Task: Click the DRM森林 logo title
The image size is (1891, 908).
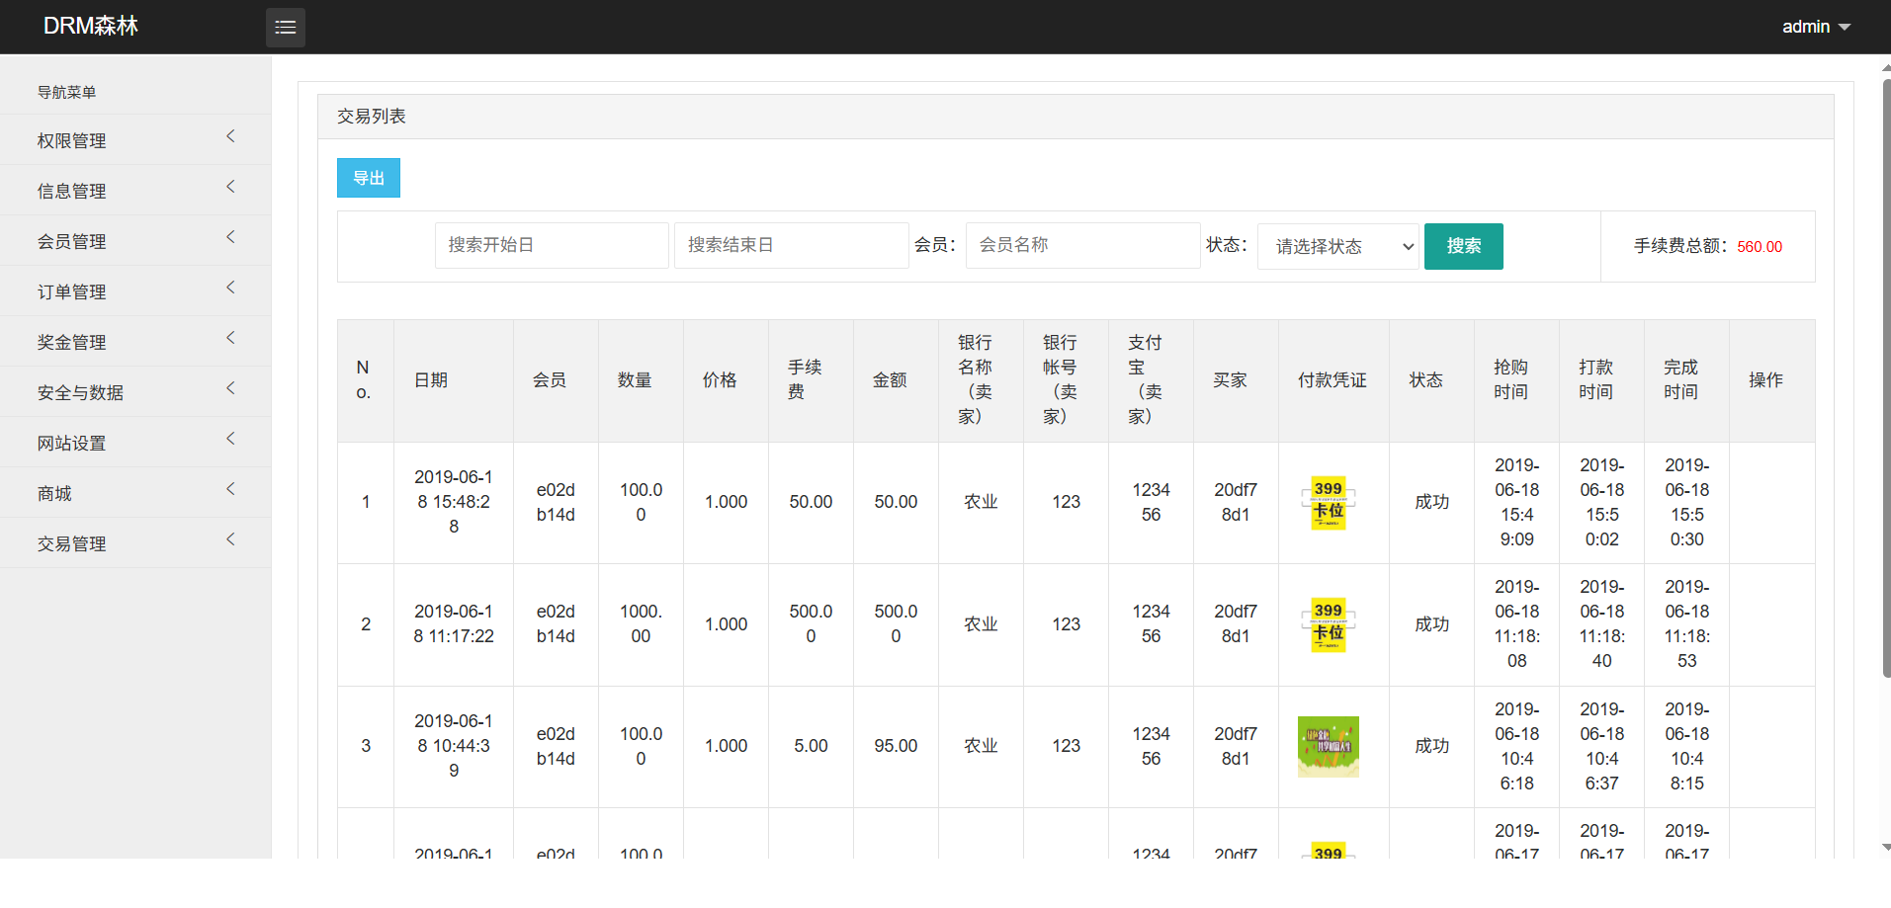Action: coord(91,27)
